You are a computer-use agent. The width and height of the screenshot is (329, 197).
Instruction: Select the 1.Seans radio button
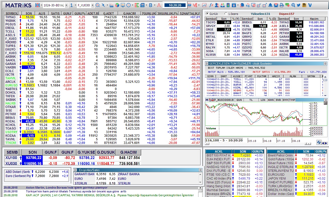[226, 14]
